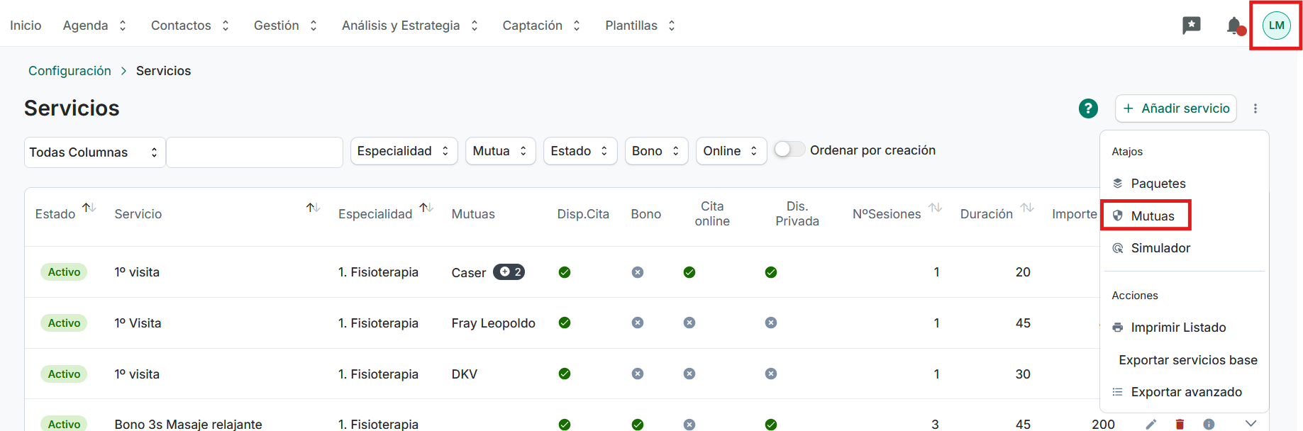Screen dimensions: 1303x431
Task: Open the Especialidad filter dropdown
Action: [x=404, y=151]
